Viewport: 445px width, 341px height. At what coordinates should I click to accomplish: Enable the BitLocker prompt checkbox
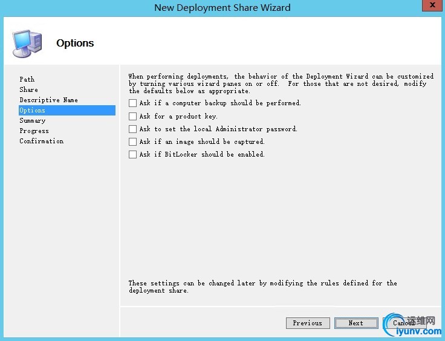pyautogui.click(x=132, y=154)
